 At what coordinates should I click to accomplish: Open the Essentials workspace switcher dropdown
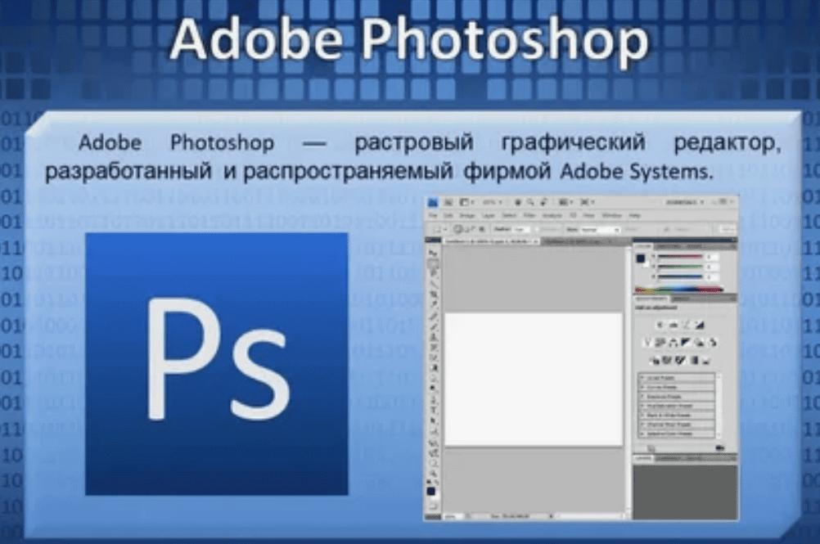pos(686,202)
